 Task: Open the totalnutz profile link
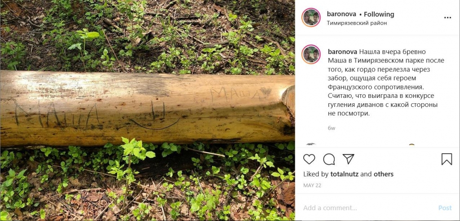pyautogui.click(x=344, y=174)
